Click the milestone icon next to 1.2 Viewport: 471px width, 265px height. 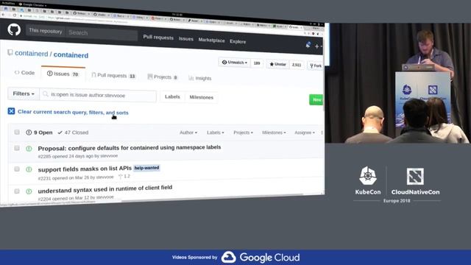pos(121,177)
